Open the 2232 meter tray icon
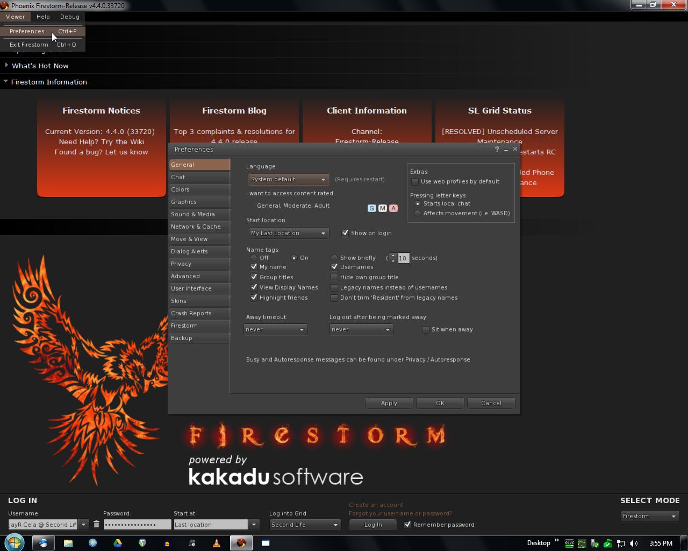The image size is (688, 551). (569, 543)
